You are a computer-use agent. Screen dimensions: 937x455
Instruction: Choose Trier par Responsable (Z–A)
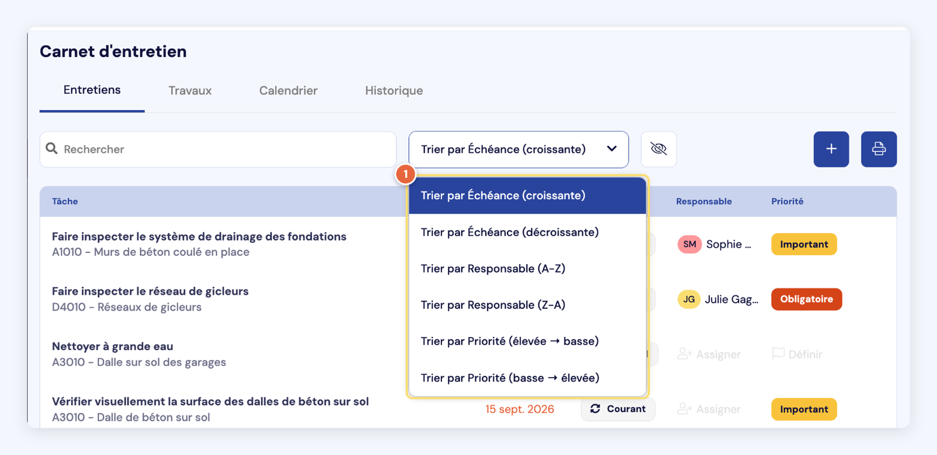point(527,305)
